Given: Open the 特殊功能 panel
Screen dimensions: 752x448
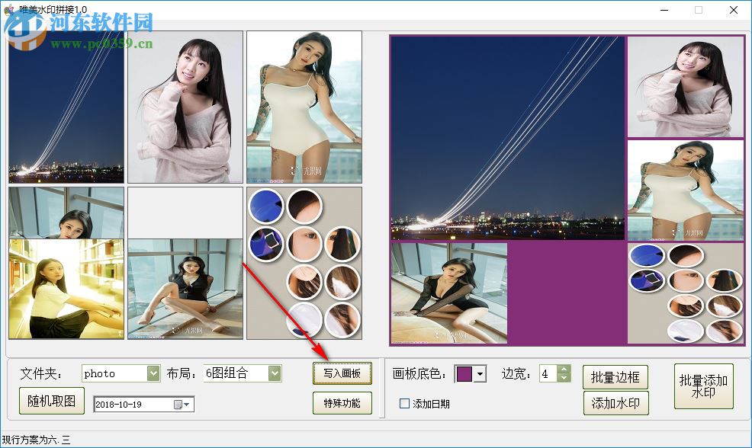Looking at the screenshot, I should pos(342,403).
